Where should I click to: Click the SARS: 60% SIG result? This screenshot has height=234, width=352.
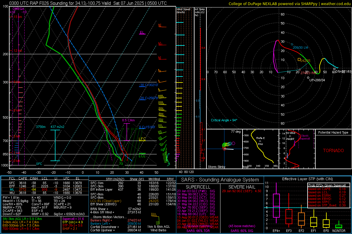242,231
